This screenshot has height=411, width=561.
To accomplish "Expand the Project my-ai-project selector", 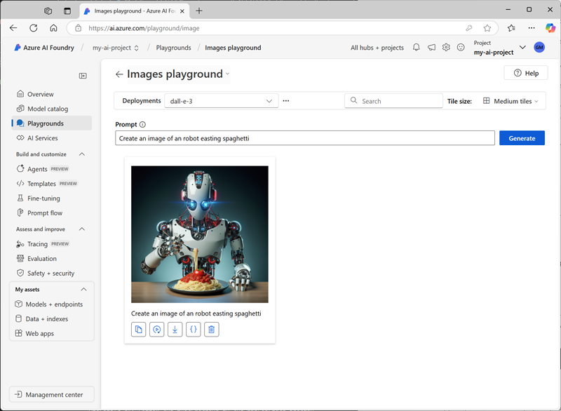I will pyautogui.click(x=522, y=48).
